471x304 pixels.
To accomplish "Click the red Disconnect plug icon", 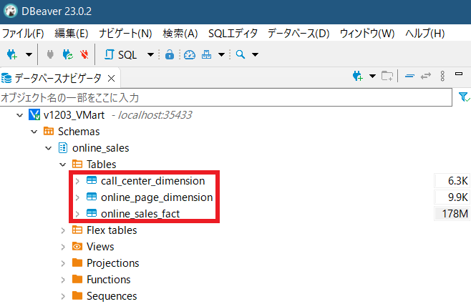I will coord(84,54).
